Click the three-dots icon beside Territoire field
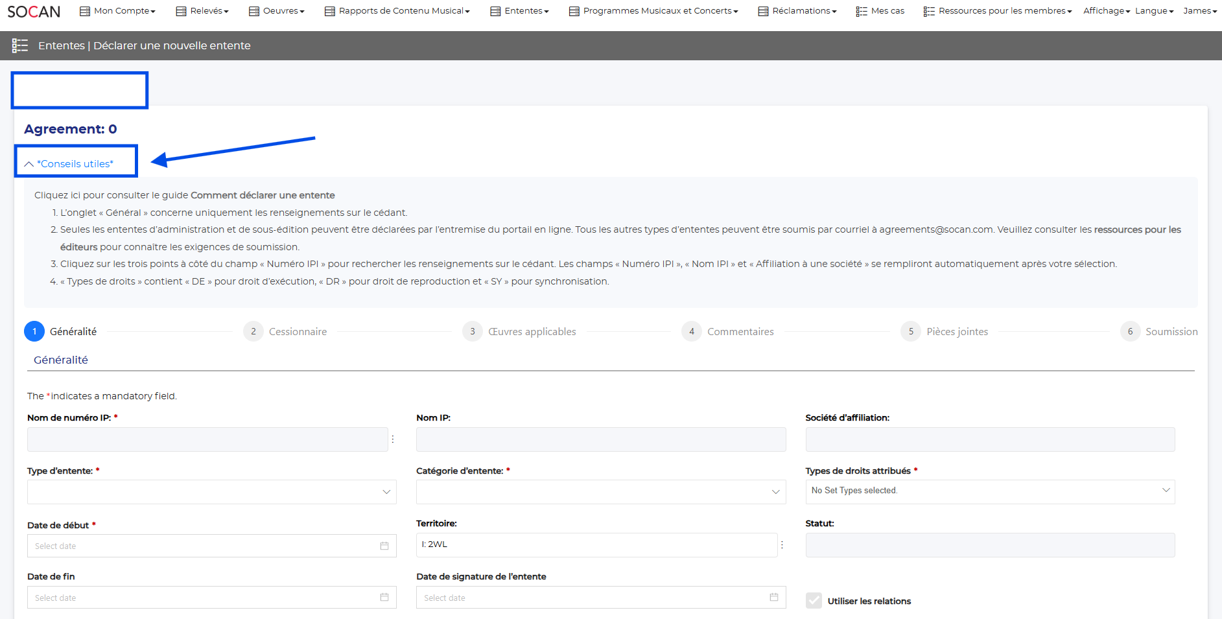The height and width of the screenshot is (619, 1222). click(782, 545)
